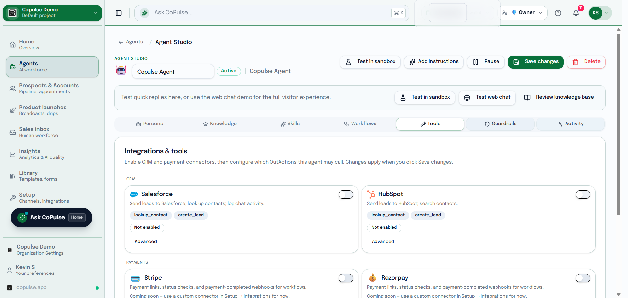Click the Library books icon
This screenshot has height=298, width=628.
(x=12, y=176)
